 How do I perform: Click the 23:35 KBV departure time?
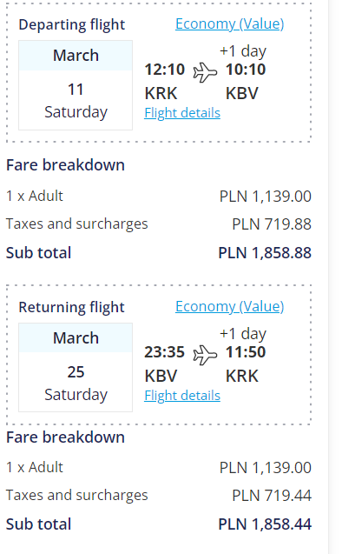165,352
